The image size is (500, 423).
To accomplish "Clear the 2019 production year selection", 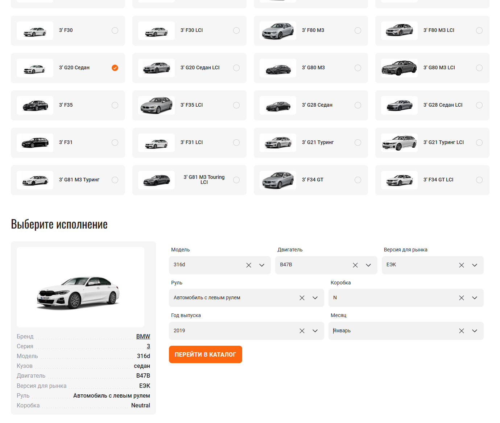I will point(302,331).
